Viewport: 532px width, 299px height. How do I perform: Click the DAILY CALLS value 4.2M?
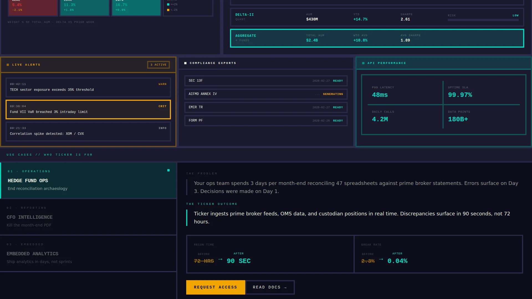[380, 119]
